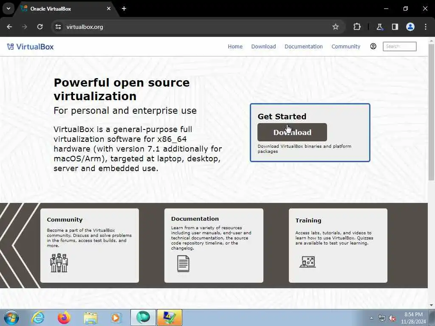Click the Community card people icon
Viewport: 435px width, 326px height.
59,263
